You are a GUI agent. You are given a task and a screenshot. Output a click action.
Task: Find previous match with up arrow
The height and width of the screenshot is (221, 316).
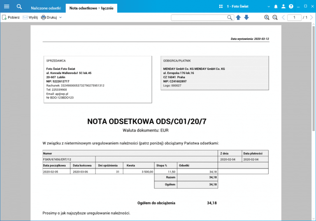(x=238, y=18)
